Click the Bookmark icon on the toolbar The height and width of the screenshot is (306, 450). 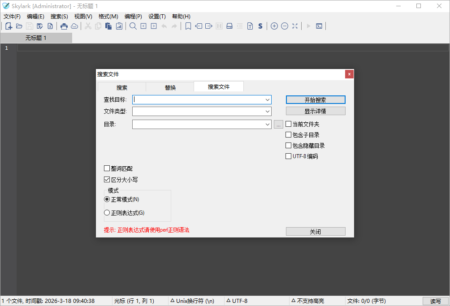(x=188, y=26)
